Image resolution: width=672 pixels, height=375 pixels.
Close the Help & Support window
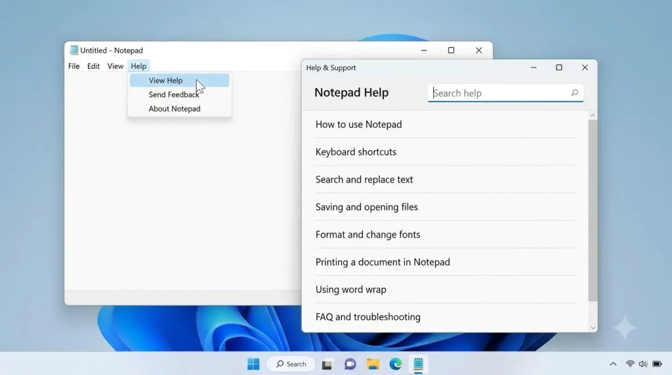pos(585,68)
